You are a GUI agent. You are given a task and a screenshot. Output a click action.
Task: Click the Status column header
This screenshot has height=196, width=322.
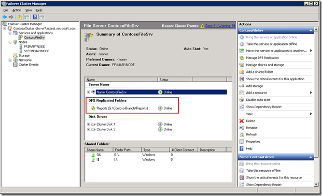tap(175, 80)
